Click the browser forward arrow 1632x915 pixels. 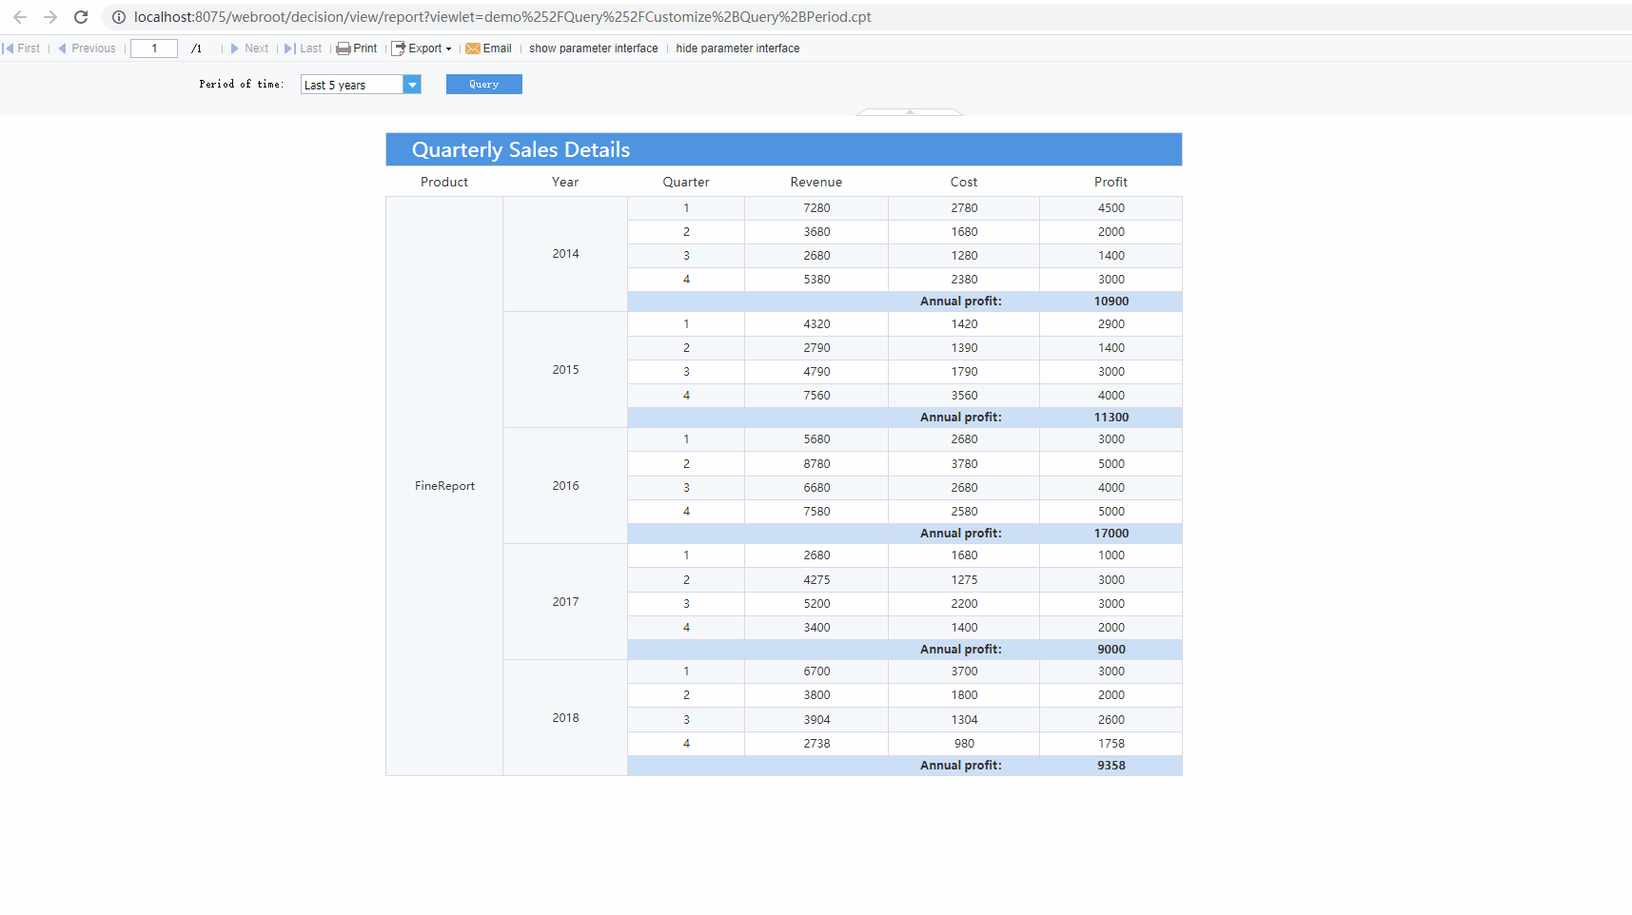pyautogui.click(x=50, y=17)
